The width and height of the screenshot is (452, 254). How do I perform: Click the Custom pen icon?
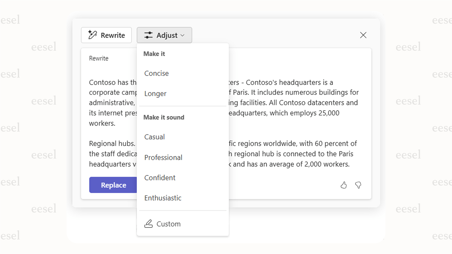(149, 224)
